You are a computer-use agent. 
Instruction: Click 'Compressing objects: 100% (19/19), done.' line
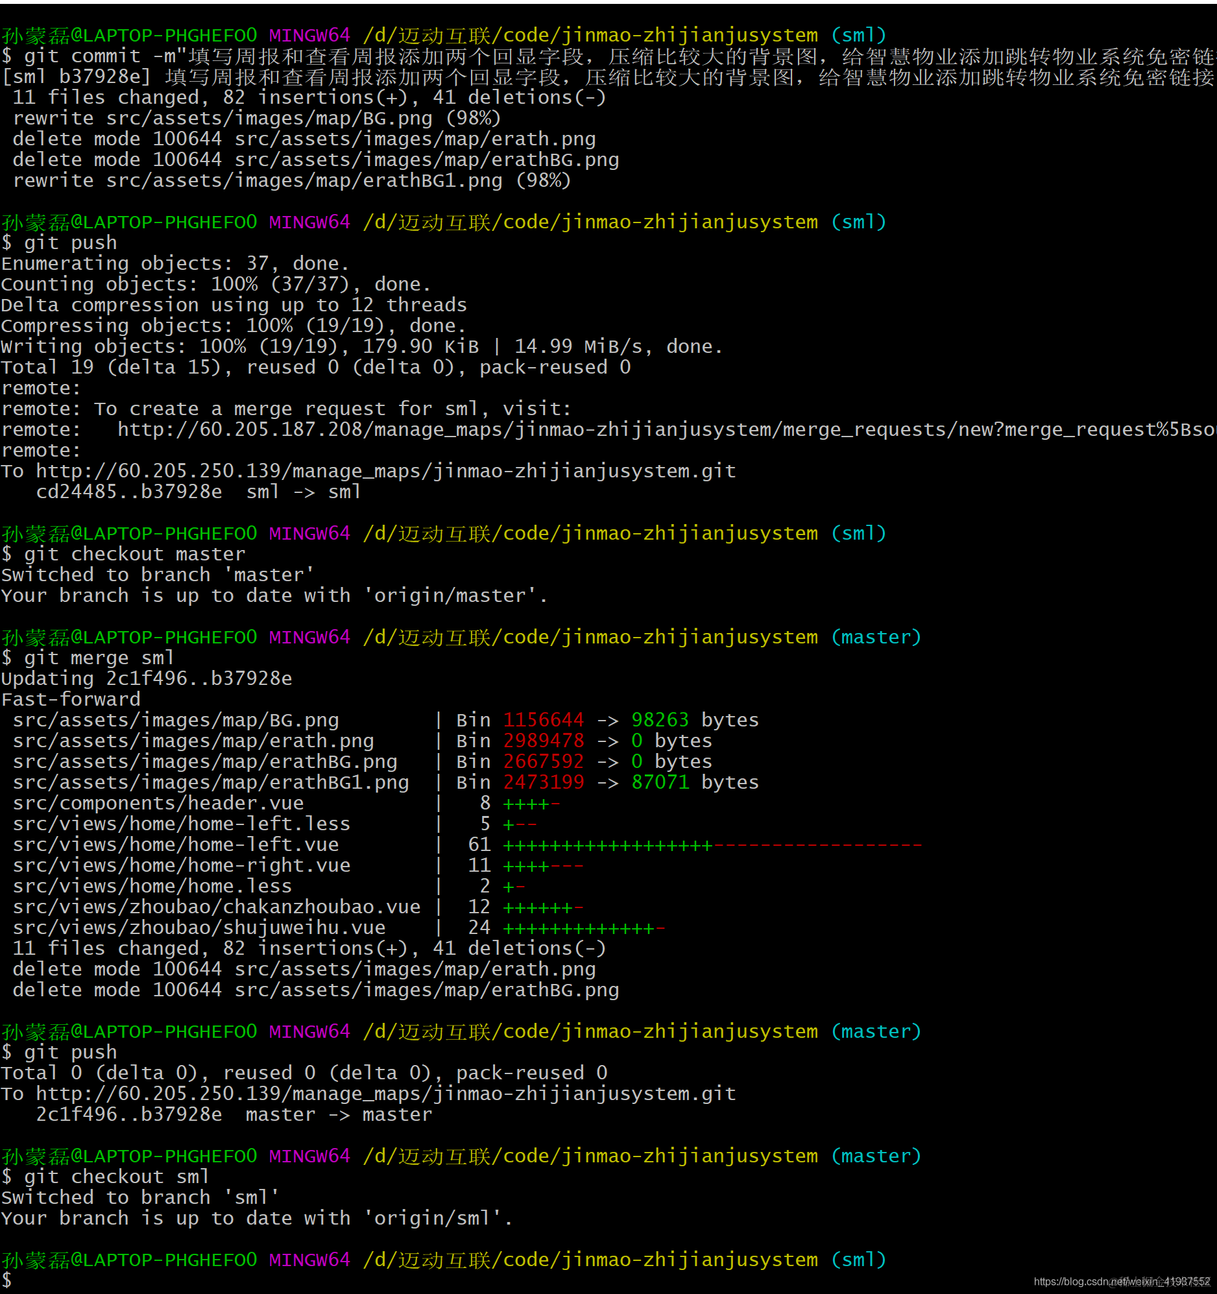click(x=234, y=326)
